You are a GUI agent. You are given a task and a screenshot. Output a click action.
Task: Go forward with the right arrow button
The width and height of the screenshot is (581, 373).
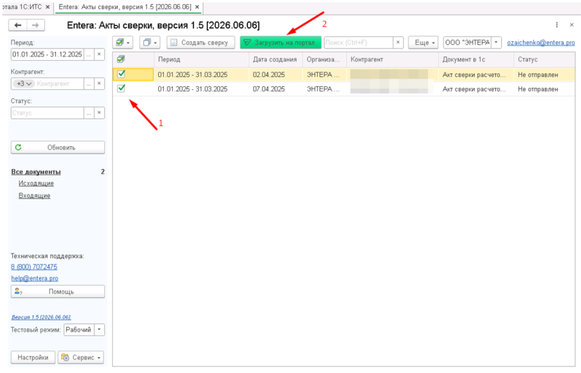pos(35,25)
